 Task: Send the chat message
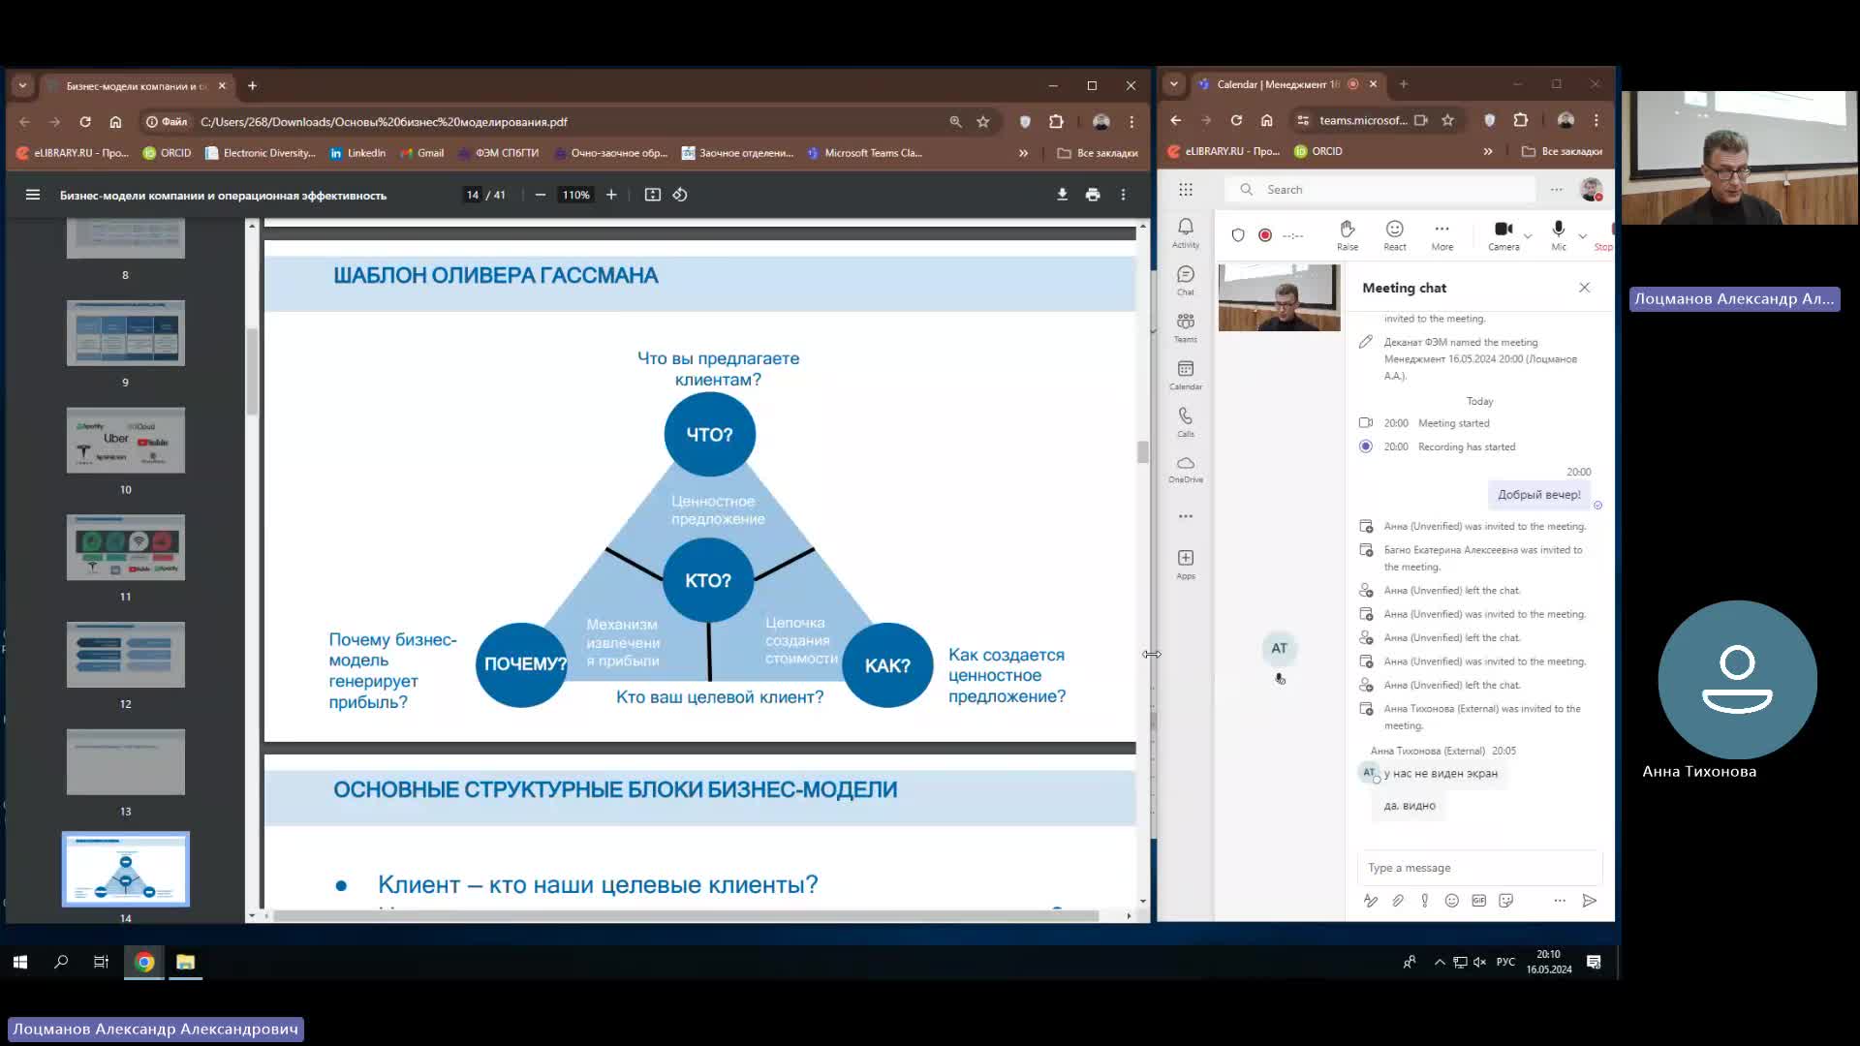pos(1590,901)
